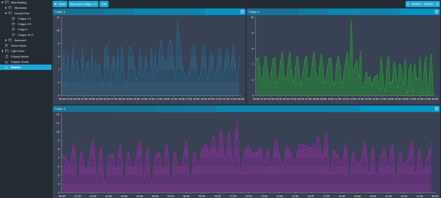Open the 6/8/2021 date range picker

[423, 4]
